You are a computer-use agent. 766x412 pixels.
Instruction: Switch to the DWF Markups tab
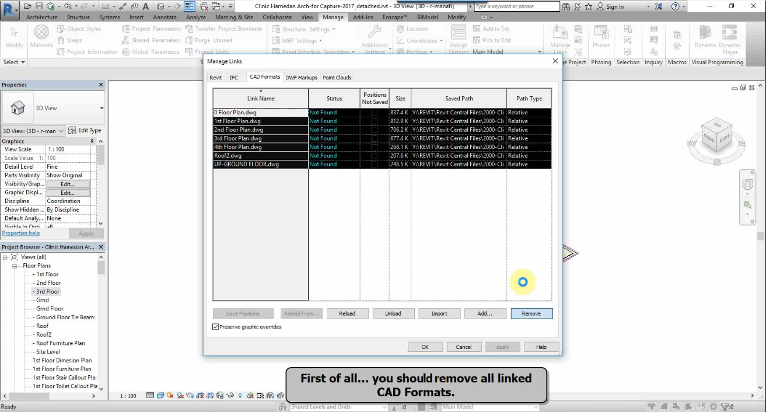pyautogui.click(x=302, y=78)
